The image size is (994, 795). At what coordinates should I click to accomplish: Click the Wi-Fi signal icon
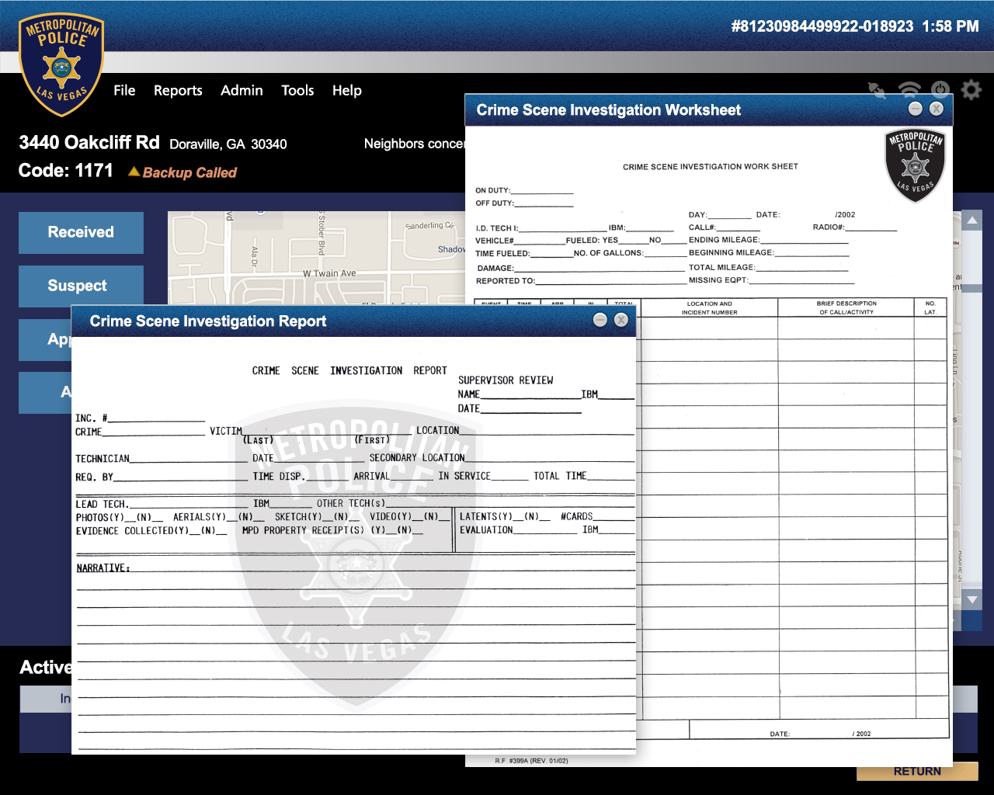(909, 89)
